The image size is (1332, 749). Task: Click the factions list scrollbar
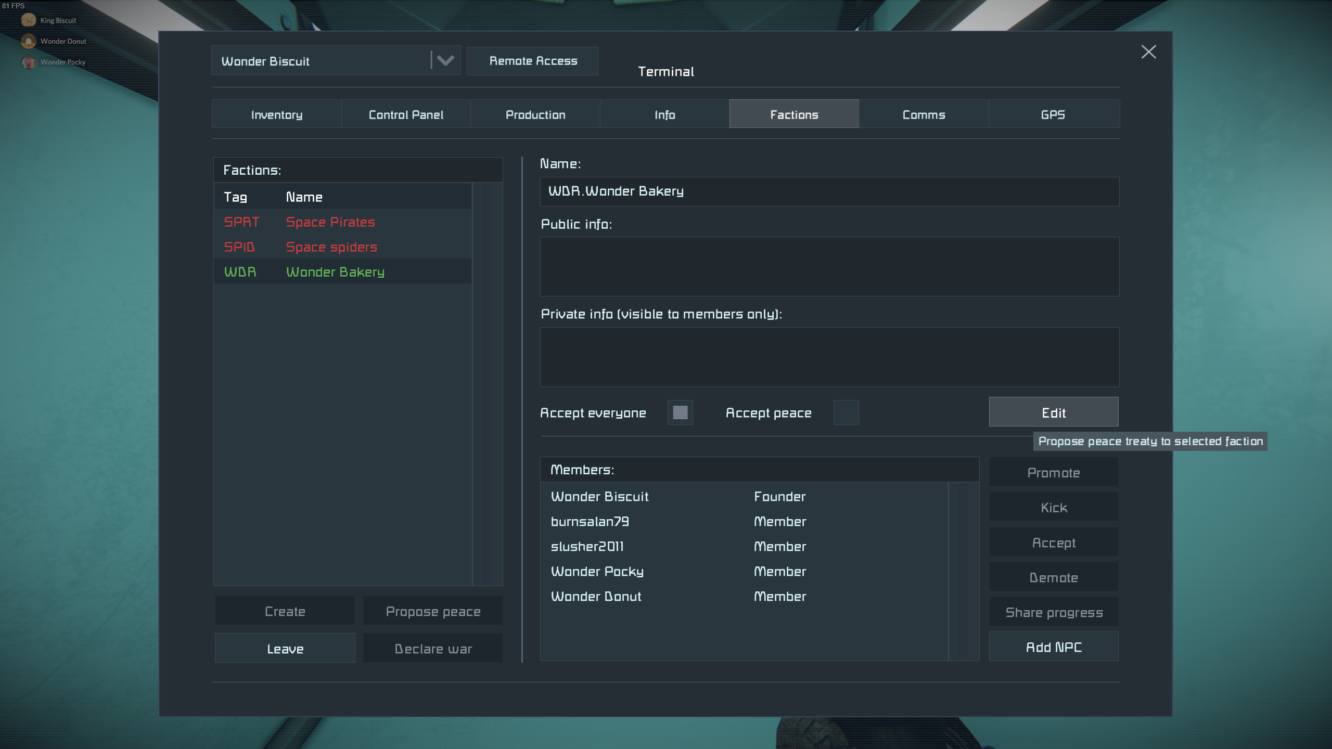coord(487,384)
